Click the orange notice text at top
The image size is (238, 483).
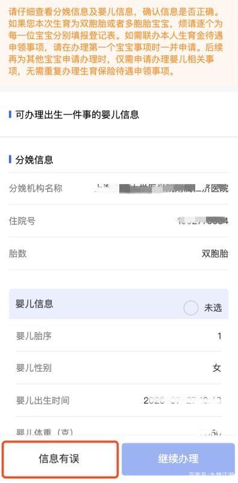coord(116,42)
